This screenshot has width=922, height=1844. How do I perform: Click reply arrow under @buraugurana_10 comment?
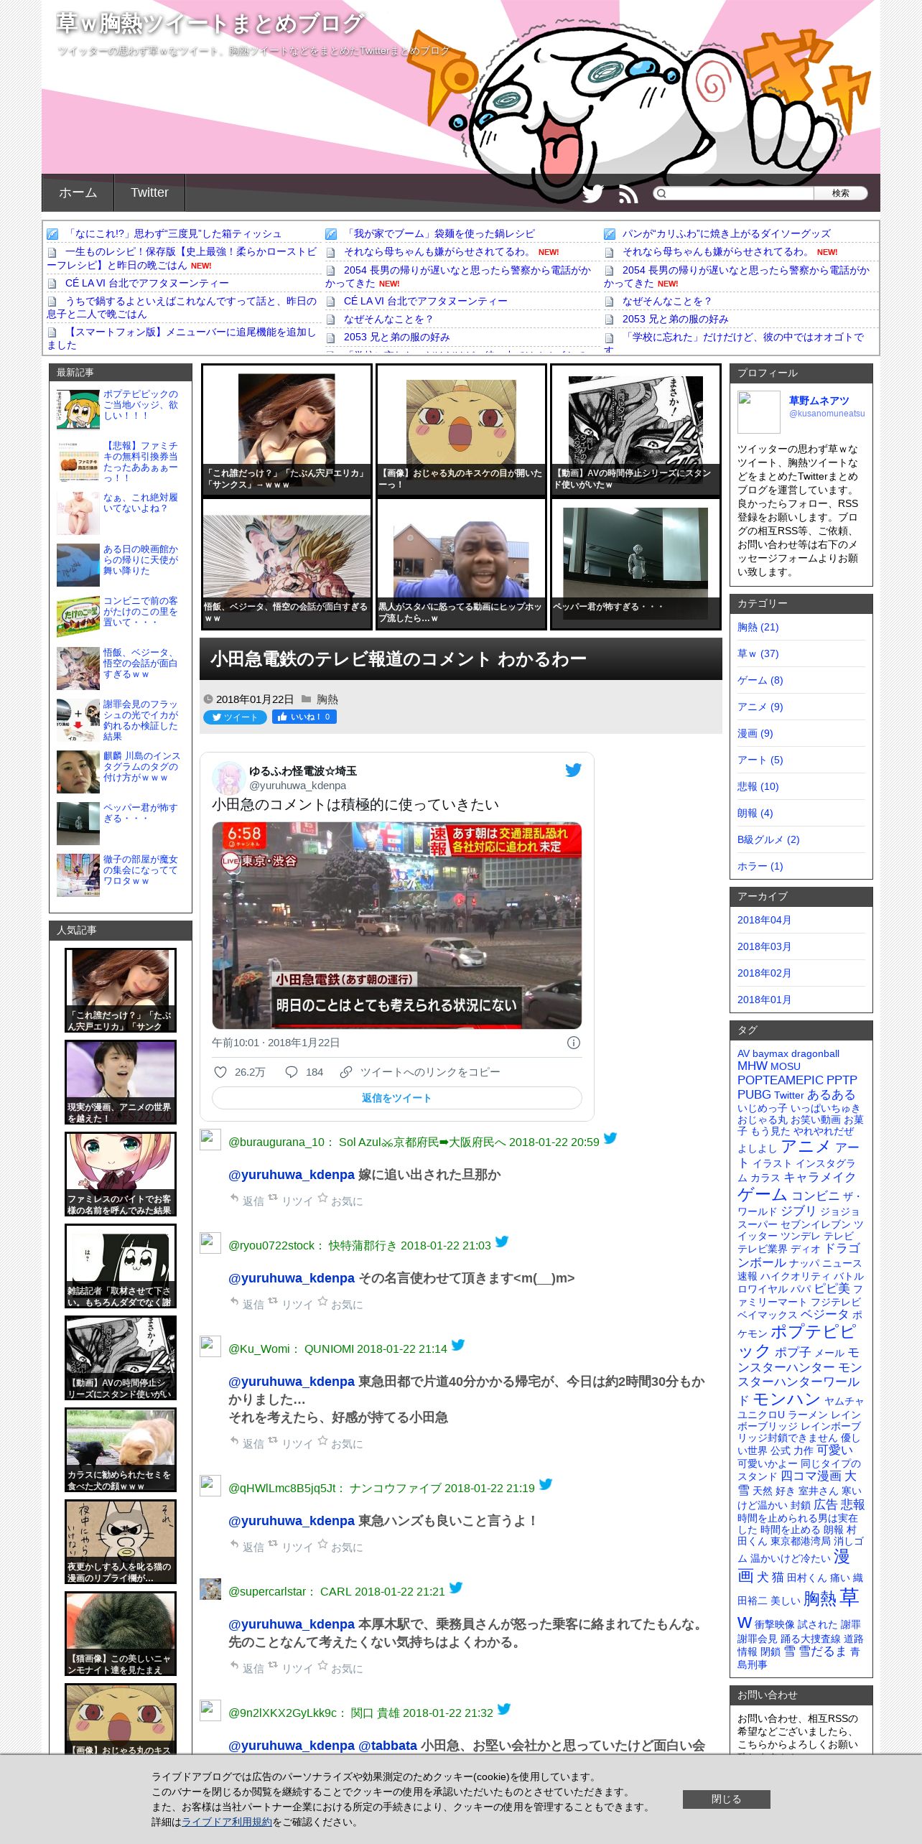click(x=234, y=1198)
